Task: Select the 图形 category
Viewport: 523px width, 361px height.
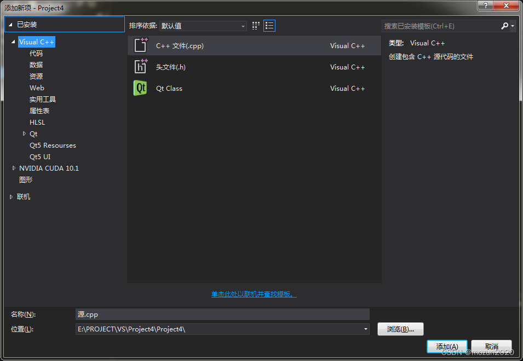Action: (x=26, y=180)
